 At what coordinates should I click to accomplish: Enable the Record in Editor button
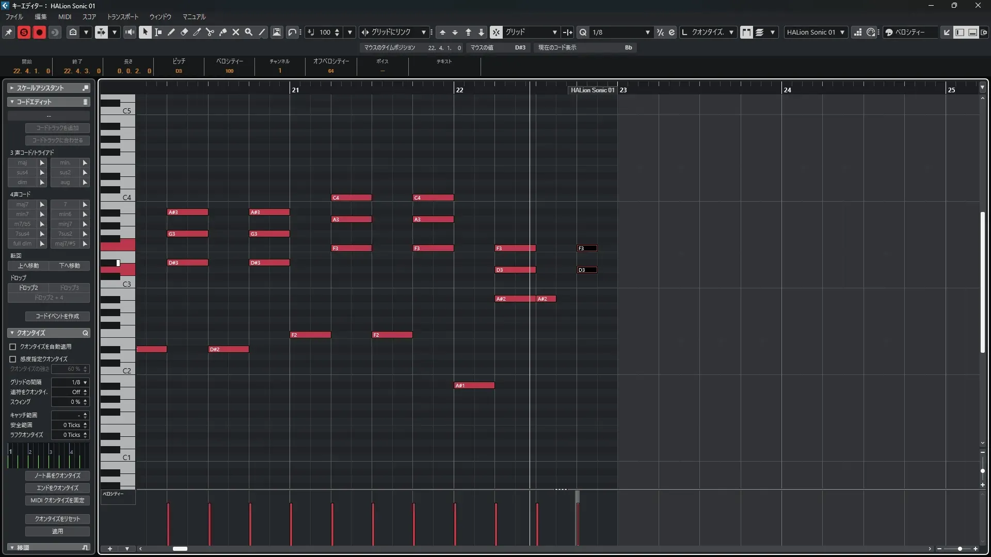pyautogui.click(x=39, y=32)
